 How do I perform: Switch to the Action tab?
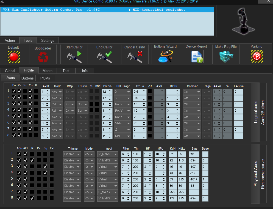pyautogui.click(x=10, y=40)
